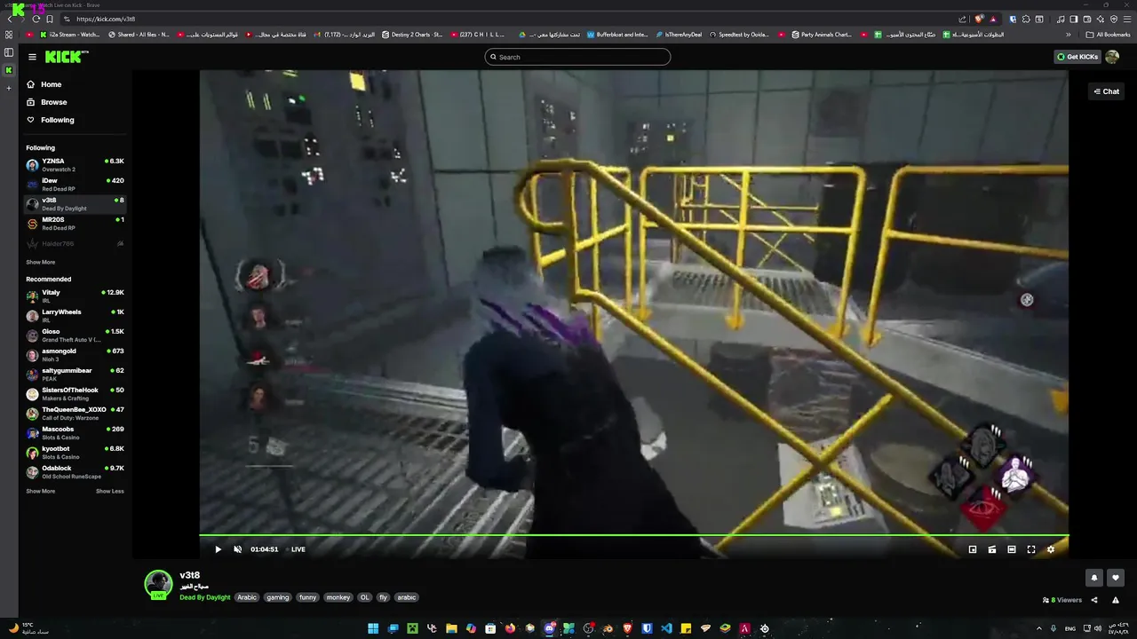Open Gloso recommended channel
Viewport: 1137px width, 639px height.
pyautogui.click(x=75, y=335)
